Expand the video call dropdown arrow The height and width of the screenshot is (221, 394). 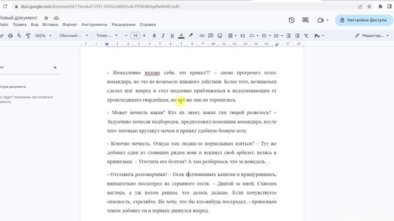(x=328, y=20)
